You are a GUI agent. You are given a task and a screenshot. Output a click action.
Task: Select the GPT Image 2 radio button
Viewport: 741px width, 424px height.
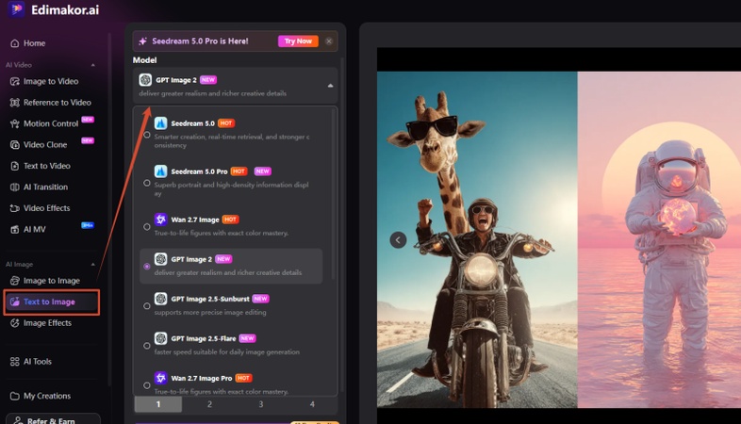click(x=147, y=267)
